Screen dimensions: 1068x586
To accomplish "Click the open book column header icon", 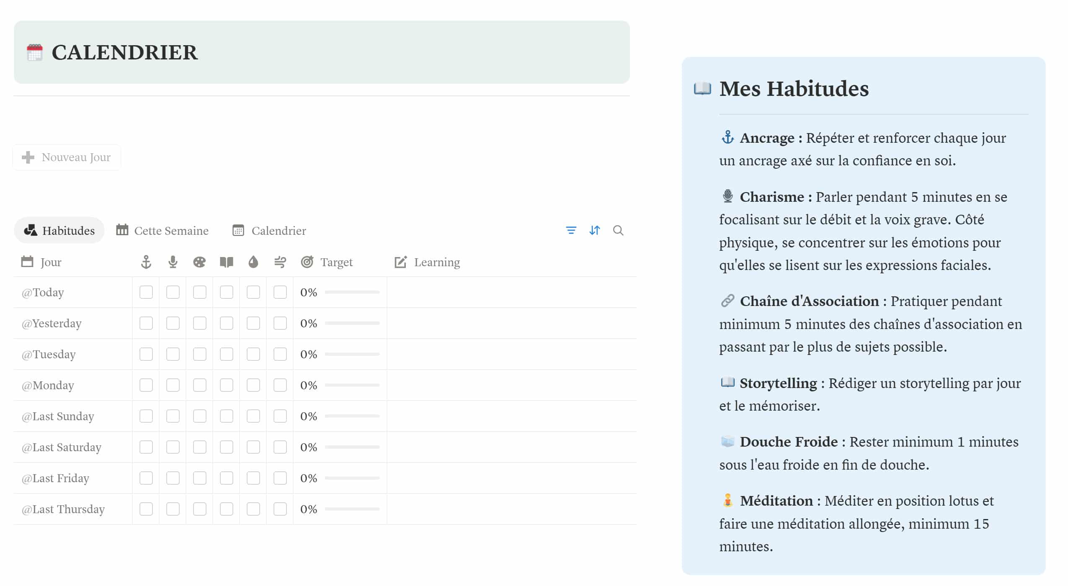I will [227, 262].
